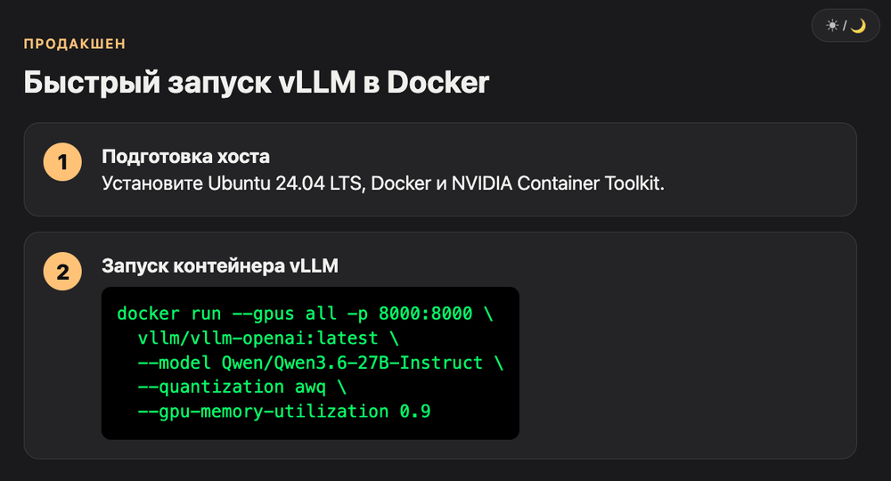Click the '--quantization awq' code line
Screen dimensions: 891x481
click(242, 387)
